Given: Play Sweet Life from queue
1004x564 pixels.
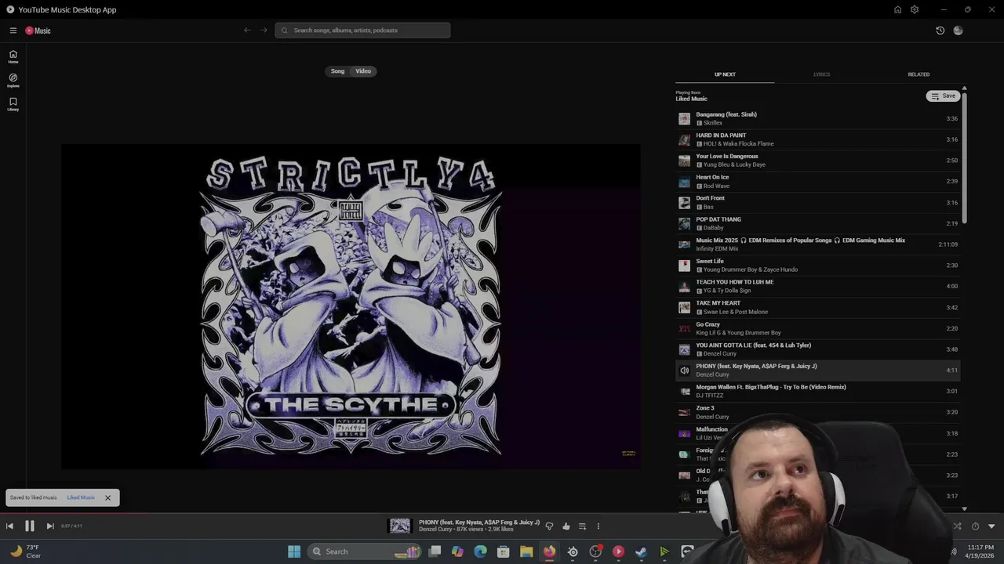Looking at the screenshot, I should coord(817,266).
